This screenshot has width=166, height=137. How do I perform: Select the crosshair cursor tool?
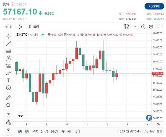8,36
